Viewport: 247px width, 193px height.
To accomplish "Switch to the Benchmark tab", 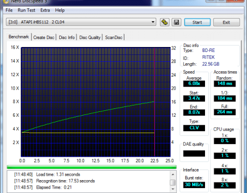I will click(x=19, y=37).
